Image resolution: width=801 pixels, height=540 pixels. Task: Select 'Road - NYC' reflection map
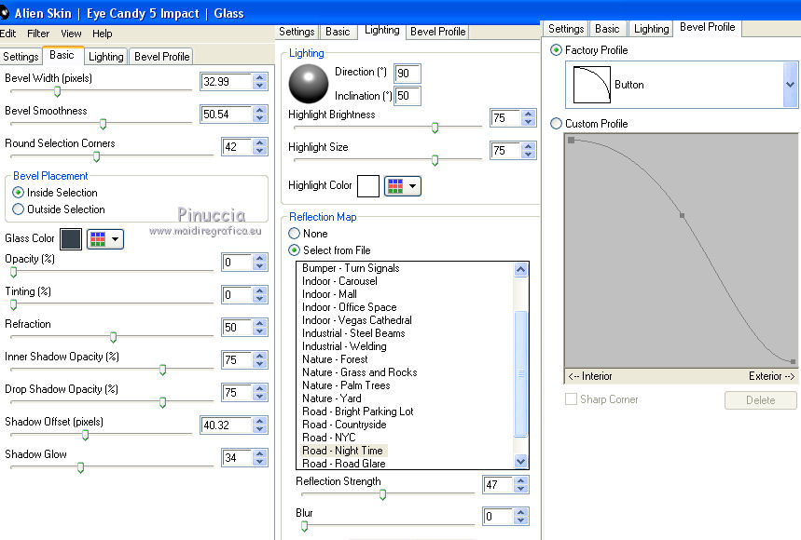tap(328, 438)
